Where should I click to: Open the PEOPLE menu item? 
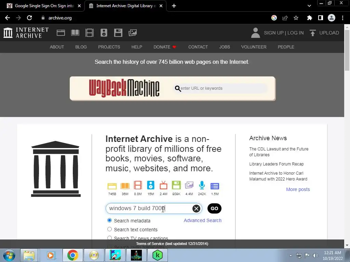[x=286, y=47]
